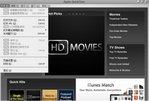Open the 显示 (V) menu
Image resolution: width=149 pixels, height=101 pixels.
pos(25,6)
